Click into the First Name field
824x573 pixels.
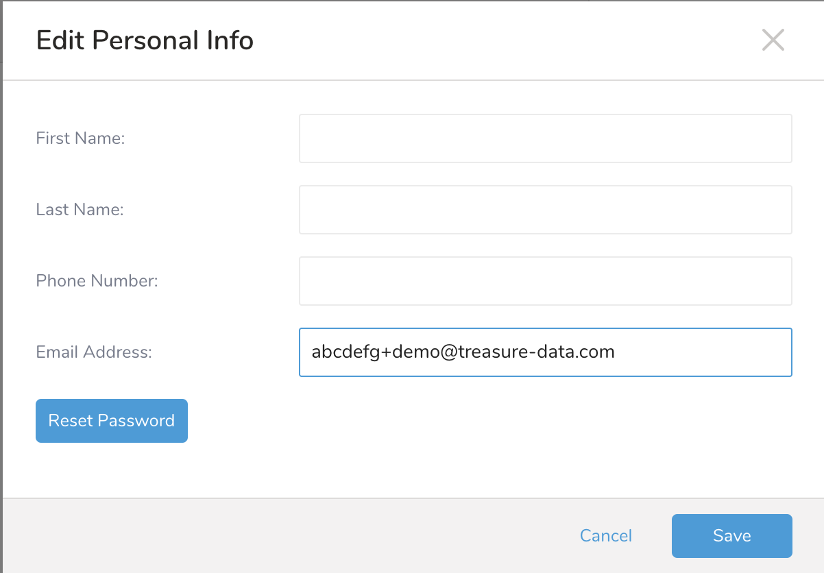pos(545,138)
